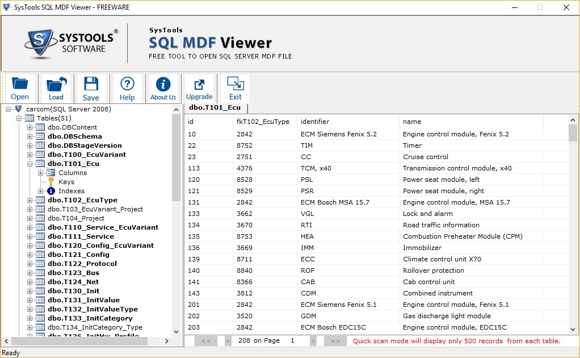
Task: Click tree horizontal scroll right arrow
Action: coord(167,341)
